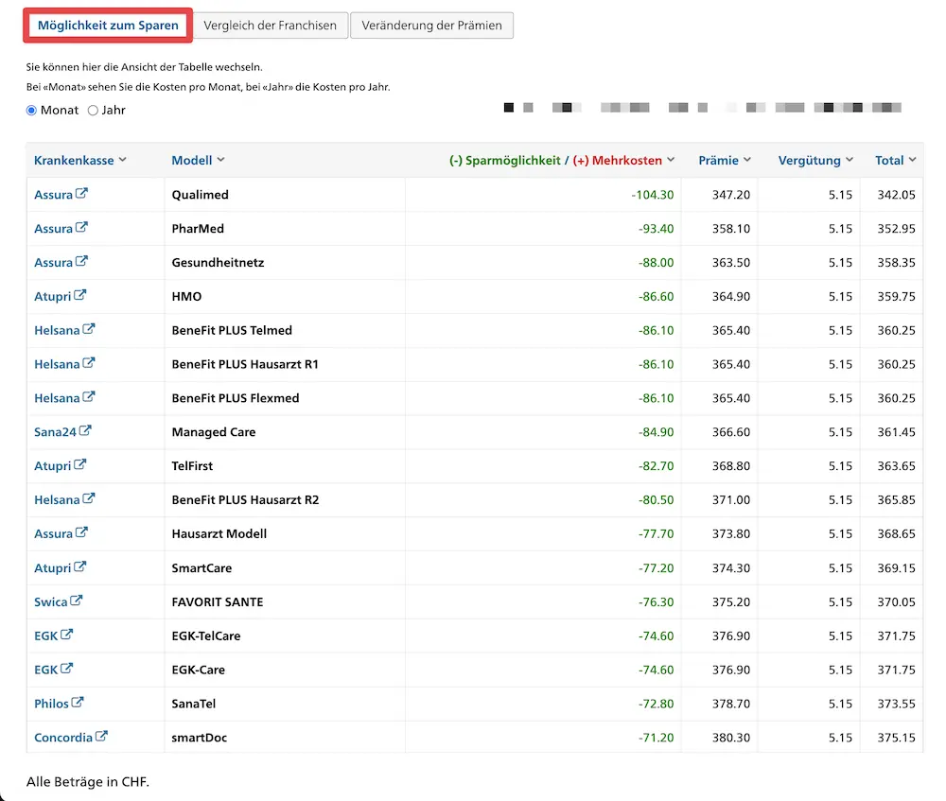Click the model name Managed Care

click(x=214, y=432)
